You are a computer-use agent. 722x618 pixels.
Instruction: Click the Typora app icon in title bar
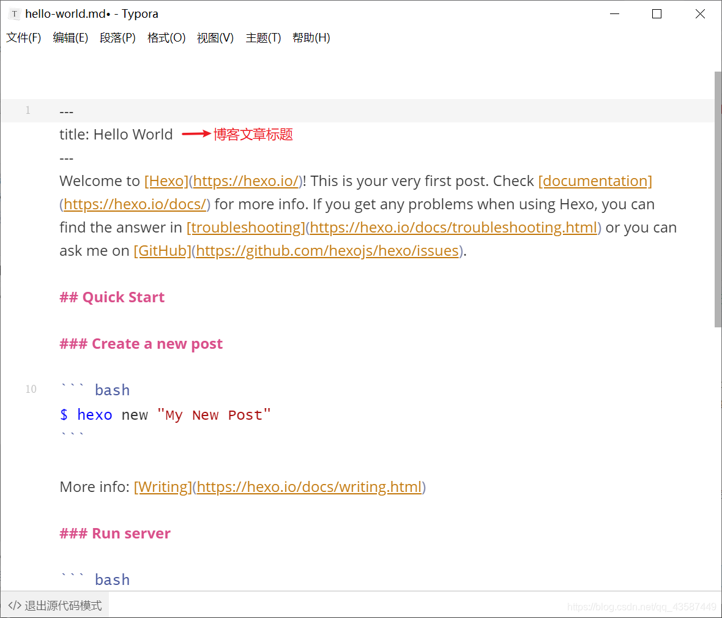pyautogui.click(x=14, y=14)
